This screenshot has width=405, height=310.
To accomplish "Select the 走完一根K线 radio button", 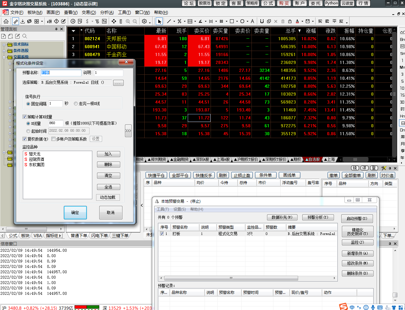I will (x=76, y=104).
